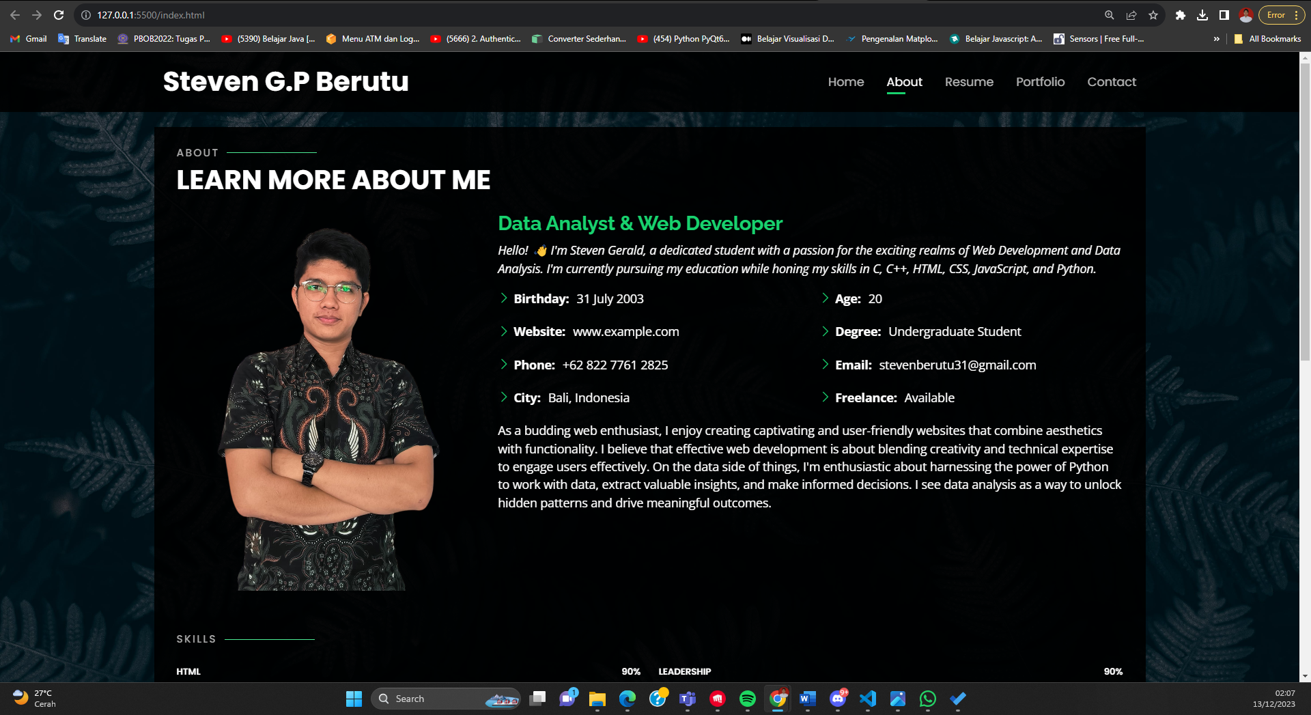This screenshot has height=715, width=1311.
Task: Open Spotify from the taskbar
Action: 748,699
